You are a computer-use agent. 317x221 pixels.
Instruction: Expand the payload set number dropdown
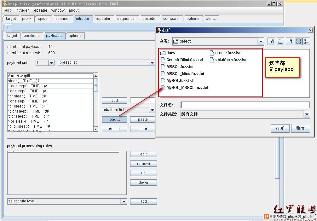51,63
